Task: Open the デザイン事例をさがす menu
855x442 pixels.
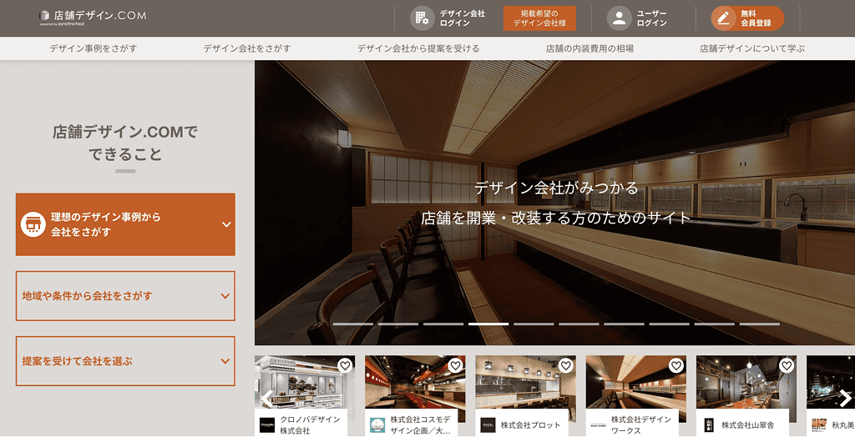Action: point(93,48)
